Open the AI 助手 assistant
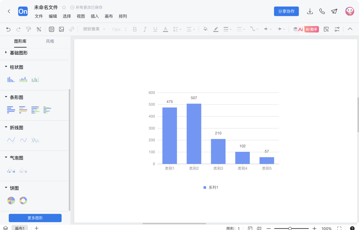The width and height of the screenshot is (359, 230). 311,29
